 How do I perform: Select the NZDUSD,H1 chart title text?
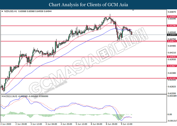tap(11, 11)
